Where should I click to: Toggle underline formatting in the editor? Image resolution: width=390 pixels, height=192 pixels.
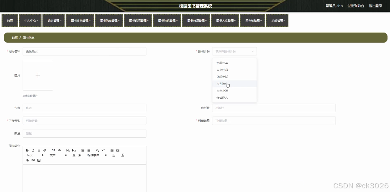pos(39,150)
